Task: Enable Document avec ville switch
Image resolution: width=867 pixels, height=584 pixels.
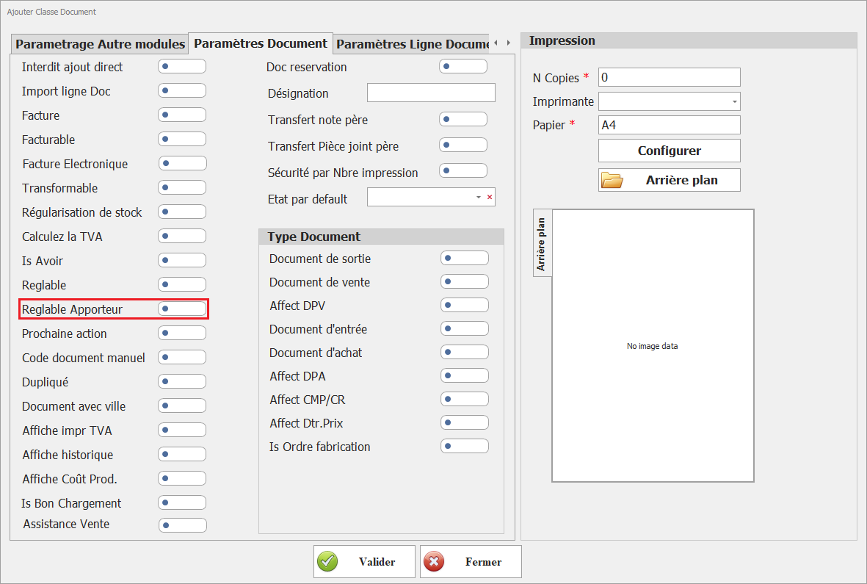Action: click(x=182, y=406)
